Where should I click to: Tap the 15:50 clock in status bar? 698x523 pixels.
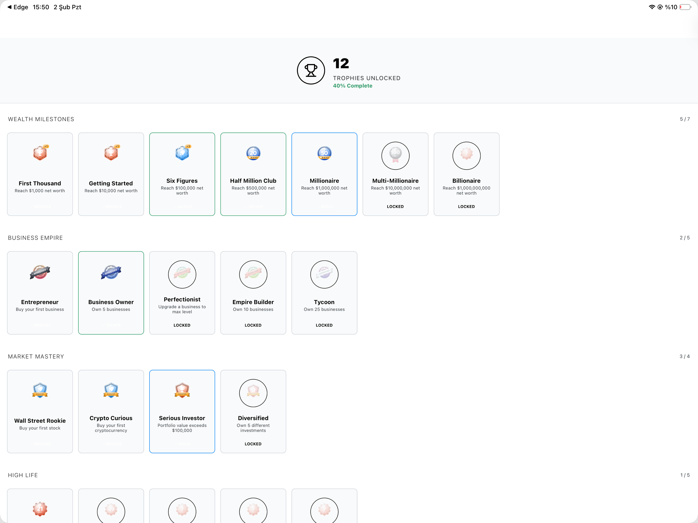[41, 7]
